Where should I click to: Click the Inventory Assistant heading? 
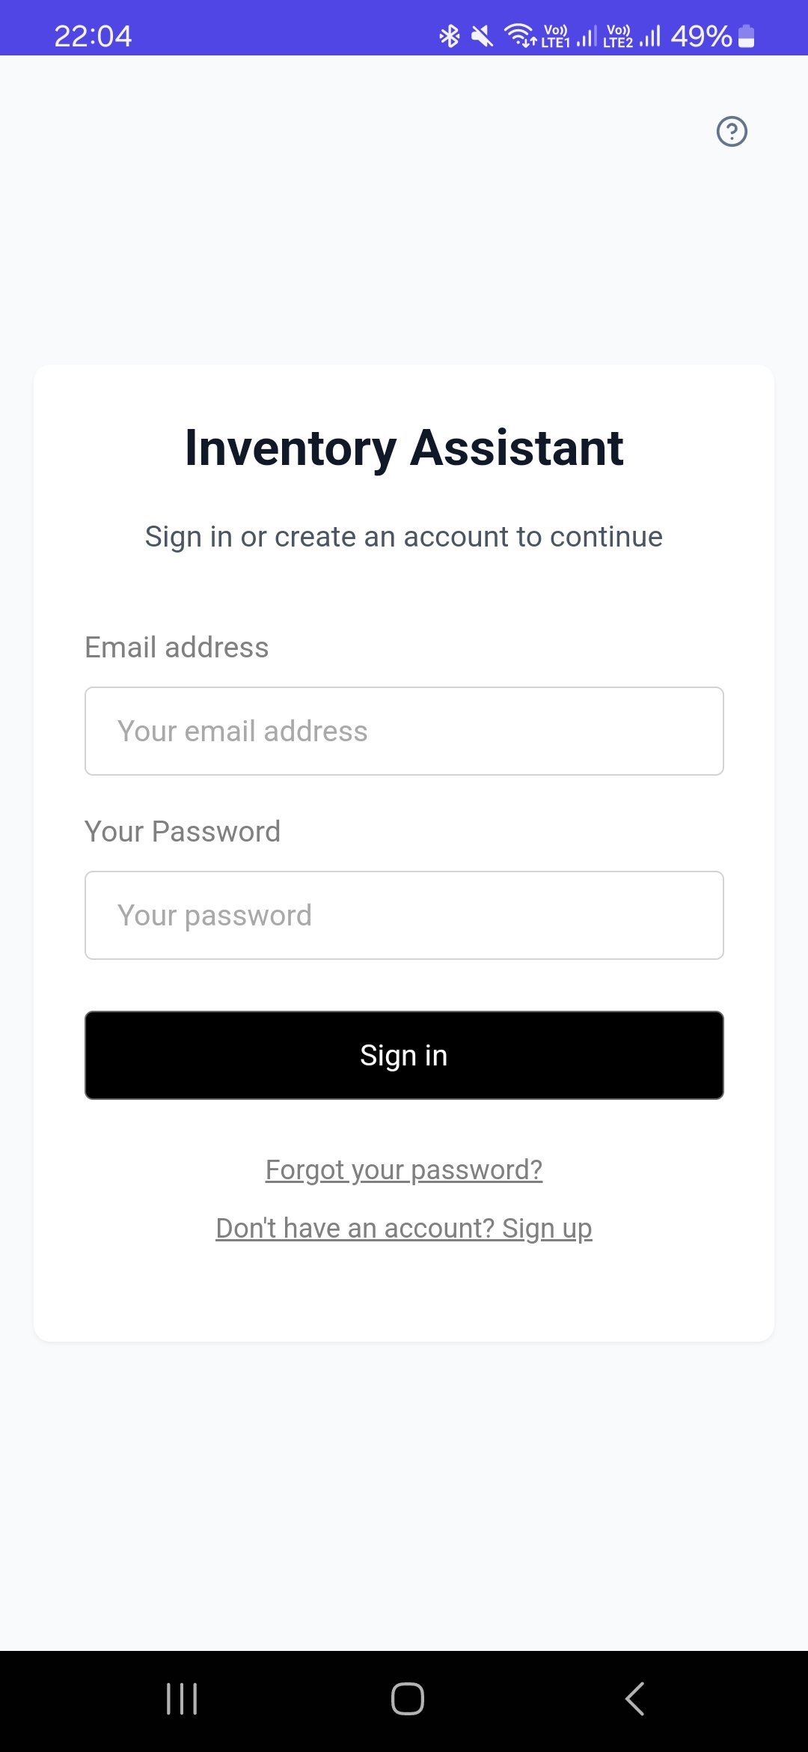tap(404, 448)
